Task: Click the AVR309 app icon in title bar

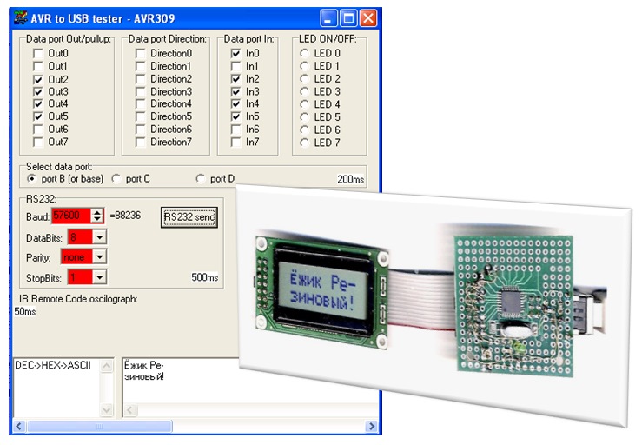Action: click(x=21, y=18)
